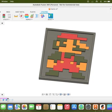The width and height of the screenshot is (112, 112).
Task: Open App Store from the Dock
Action: (74, 107)
